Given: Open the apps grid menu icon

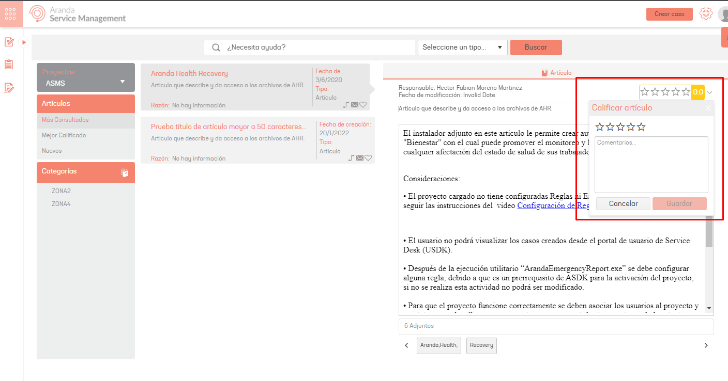Looking at the screenshot, I should pyautogui.click(x=10, y=14).
